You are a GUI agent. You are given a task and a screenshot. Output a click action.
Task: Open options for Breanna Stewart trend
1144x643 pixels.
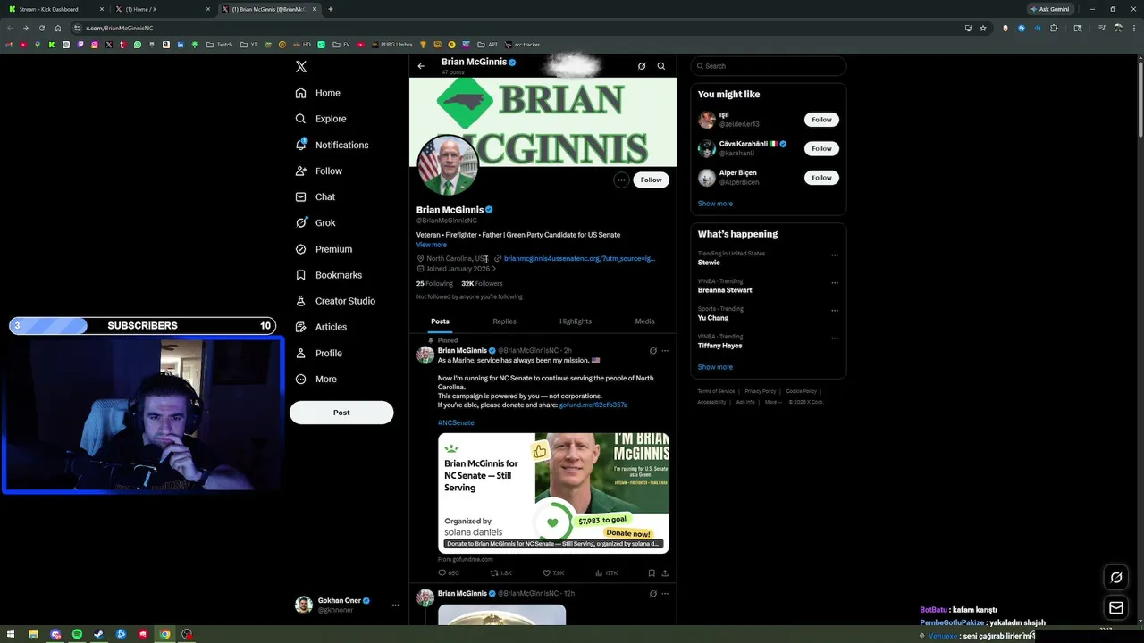(835, 283)
